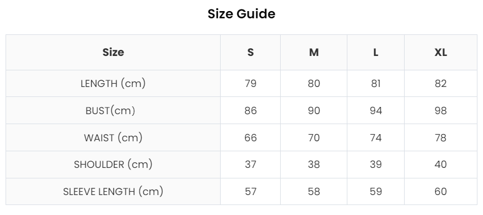Select the SLEEVE LENGTH (cm) row label
Image resolution: width=483 pixels, height=215 pixels.
tap(113, 192)
